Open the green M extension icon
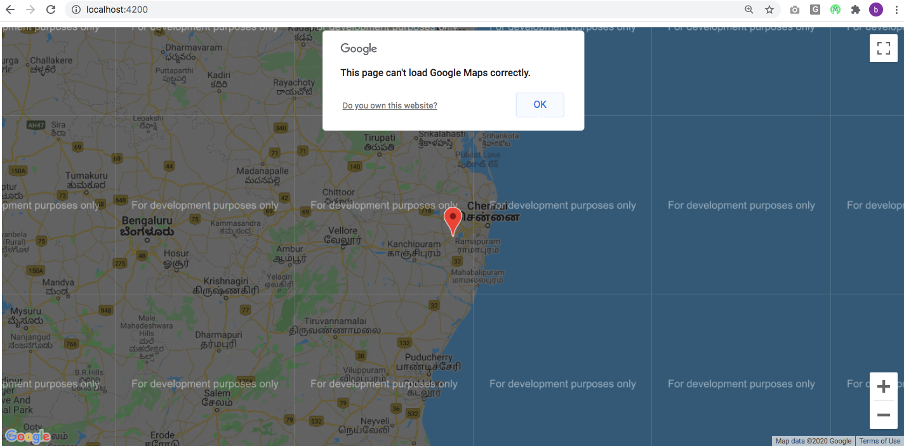904x446 pixels. point(835,10)
